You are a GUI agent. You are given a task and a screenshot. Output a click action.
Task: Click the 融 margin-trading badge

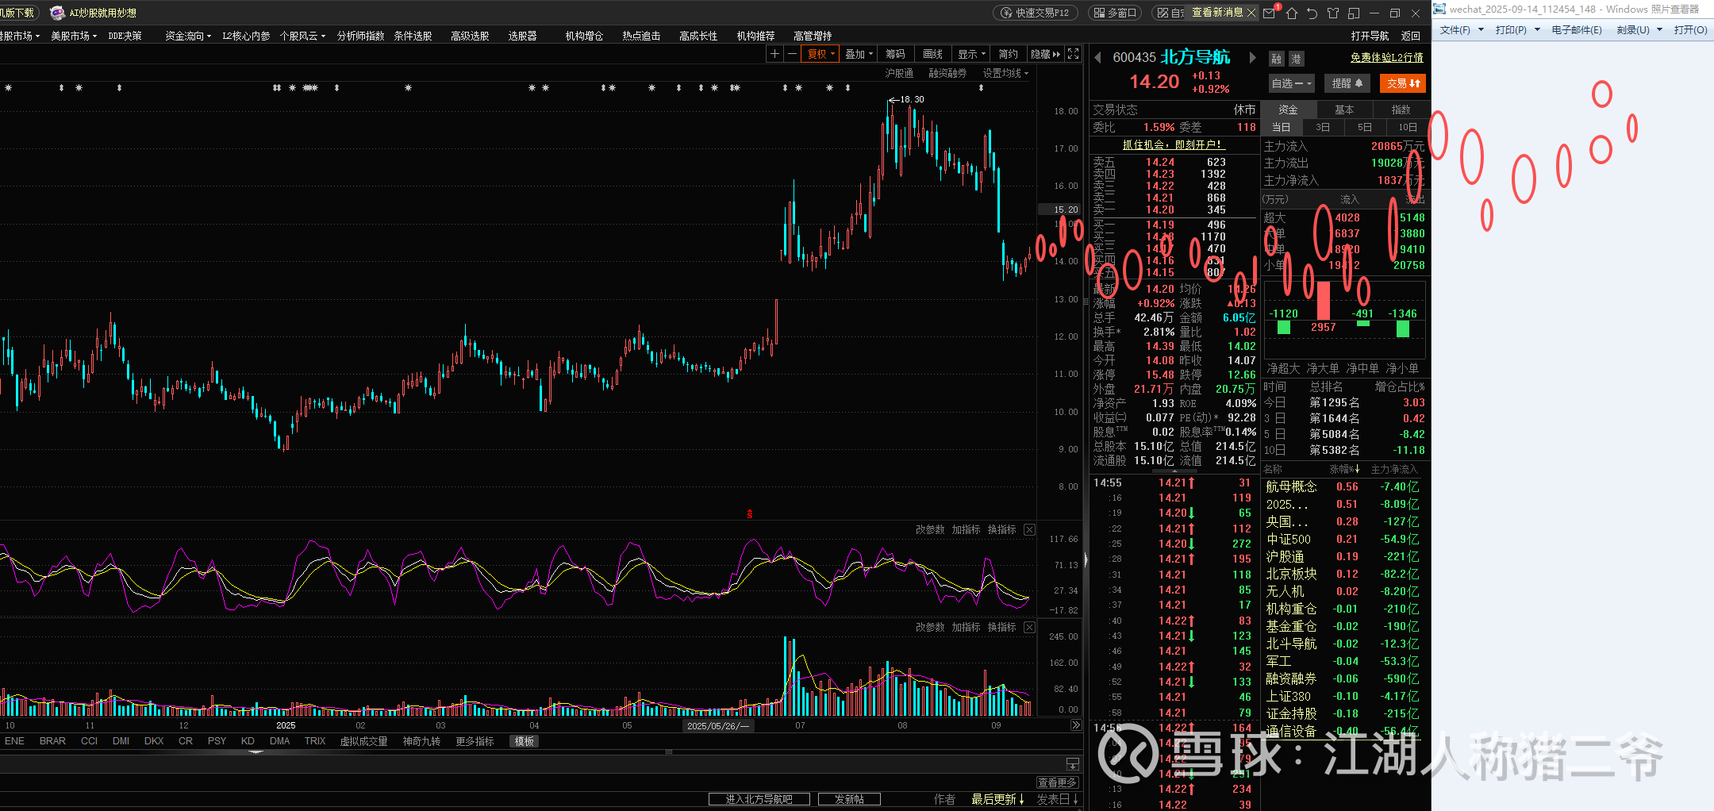(1276, 59)
